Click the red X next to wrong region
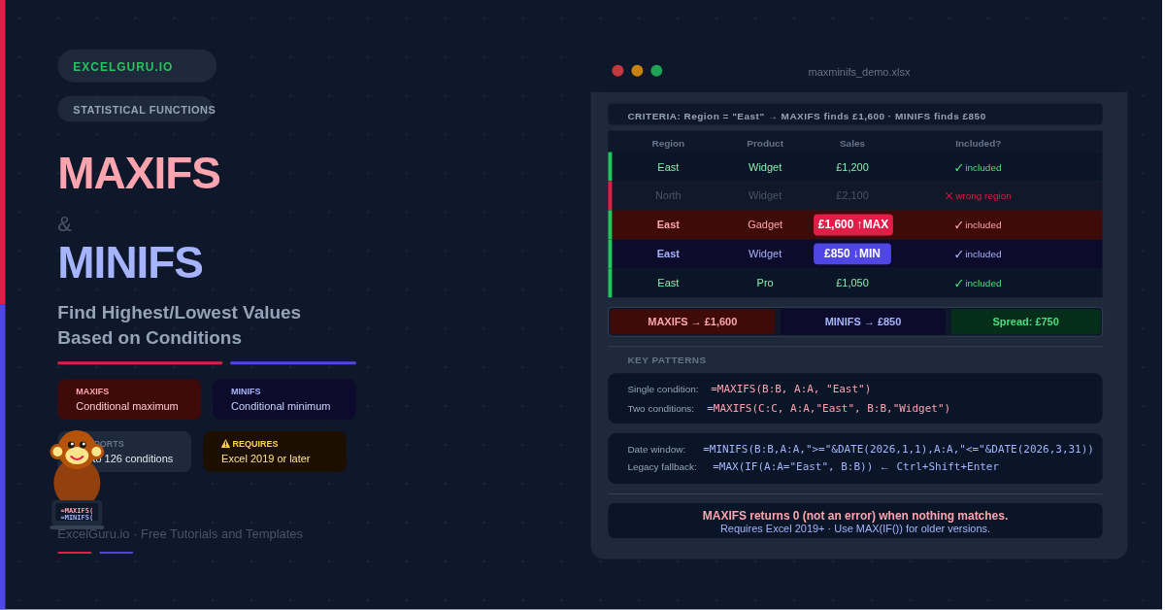This screenshot has width=1165, height=610. pos(949,195)
